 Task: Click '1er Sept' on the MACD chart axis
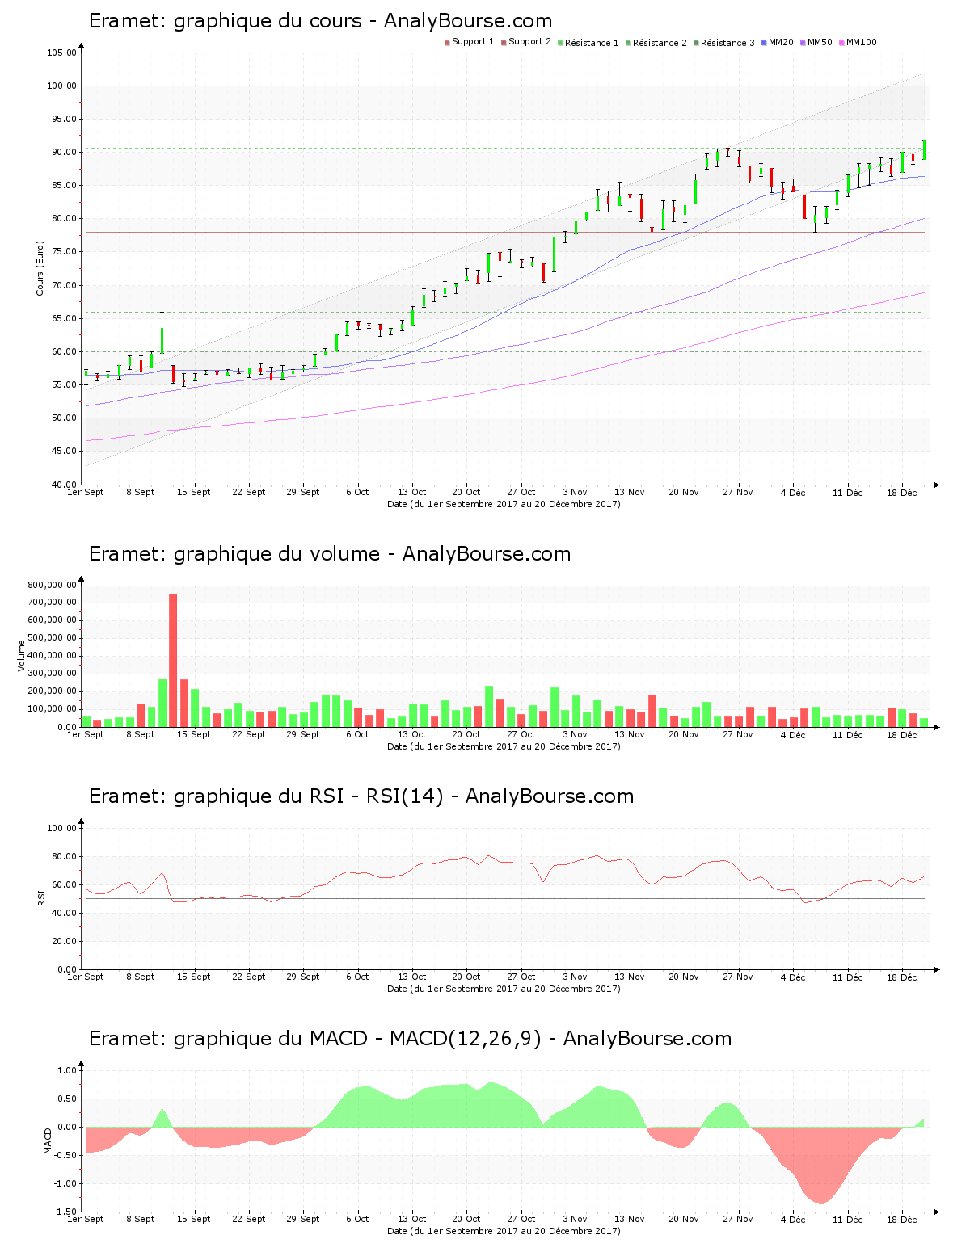(x=85, y=1219)
